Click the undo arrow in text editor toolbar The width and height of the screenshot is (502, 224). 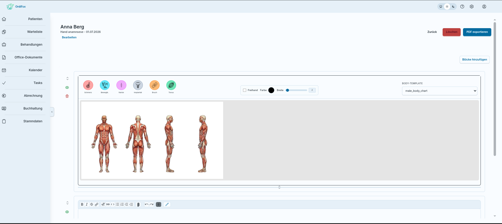tap(146, 204)
